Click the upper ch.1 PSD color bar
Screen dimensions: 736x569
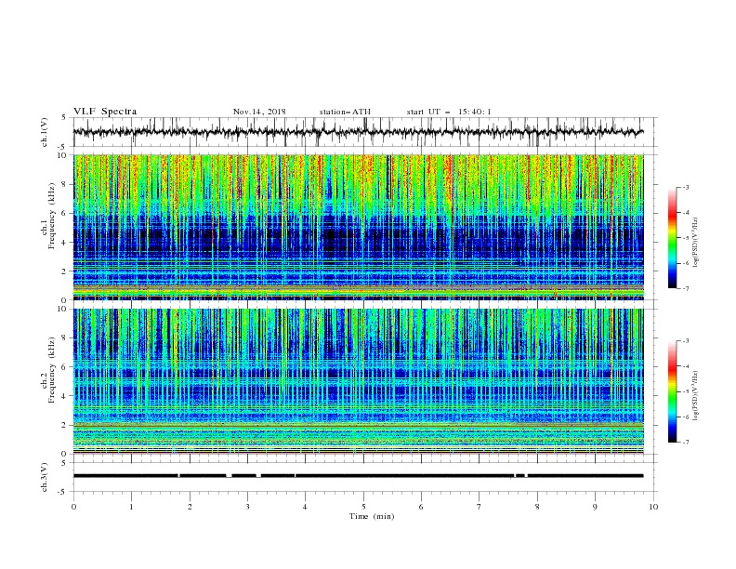click(672, 238)
